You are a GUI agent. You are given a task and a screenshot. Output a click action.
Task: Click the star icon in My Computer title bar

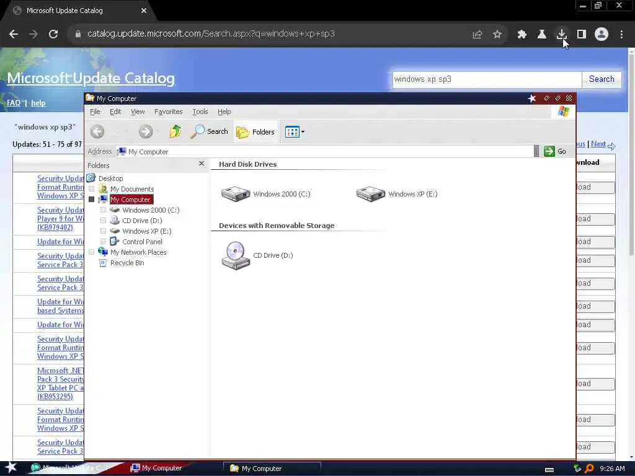point(531,99)
